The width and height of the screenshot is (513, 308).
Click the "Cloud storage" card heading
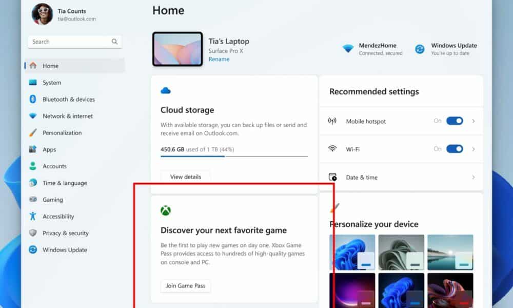187,110
